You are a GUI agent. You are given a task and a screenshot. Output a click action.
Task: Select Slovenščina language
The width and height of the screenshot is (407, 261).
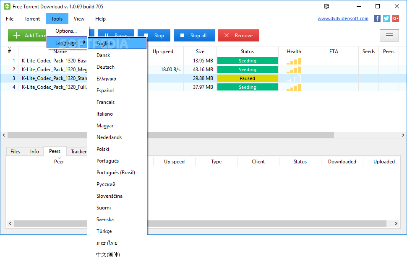pos(117,196)
